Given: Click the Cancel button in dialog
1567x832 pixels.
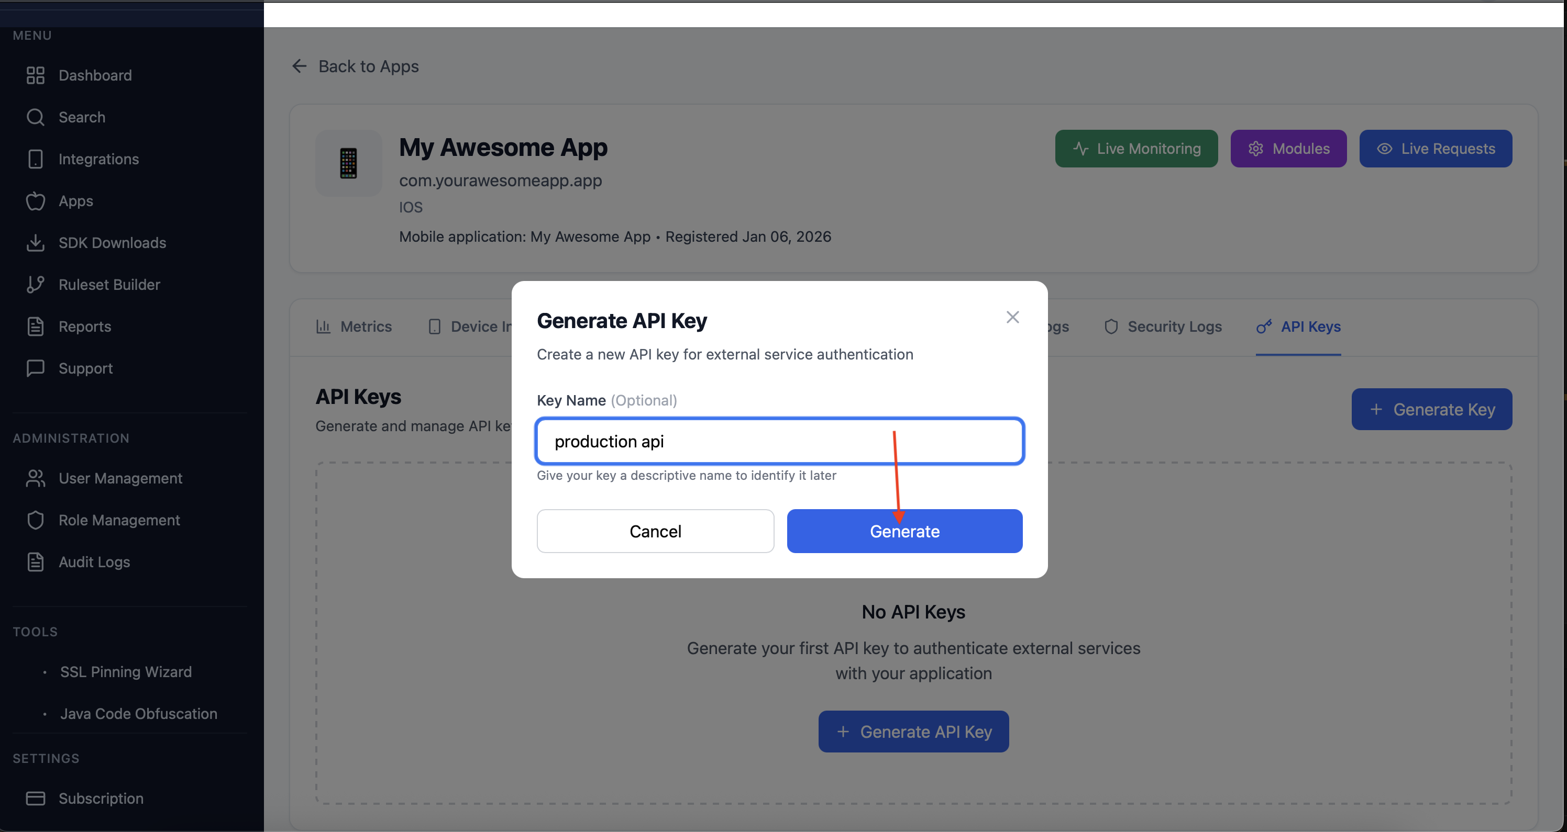Looking at the screenshot, I should (x=655, y=531).
